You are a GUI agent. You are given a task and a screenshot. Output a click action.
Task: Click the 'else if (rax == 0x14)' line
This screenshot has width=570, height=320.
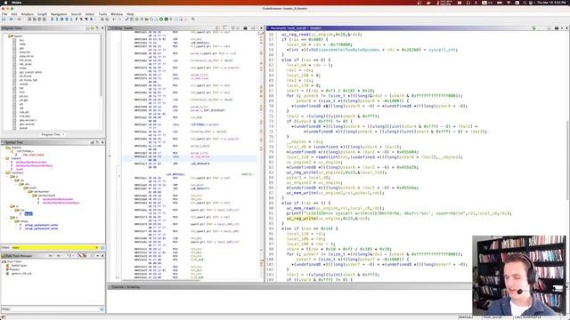[x=309, y=228]
